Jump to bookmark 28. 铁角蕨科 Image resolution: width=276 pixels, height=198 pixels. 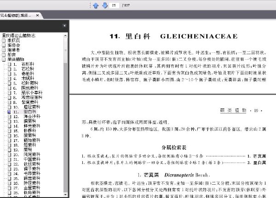pos(27,192)
